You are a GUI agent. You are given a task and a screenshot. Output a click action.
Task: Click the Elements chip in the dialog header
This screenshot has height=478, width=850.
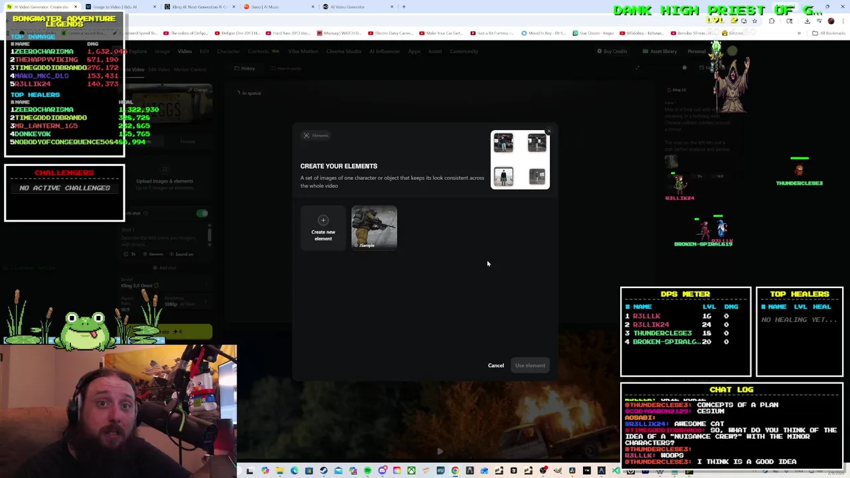tap(317, 135)
